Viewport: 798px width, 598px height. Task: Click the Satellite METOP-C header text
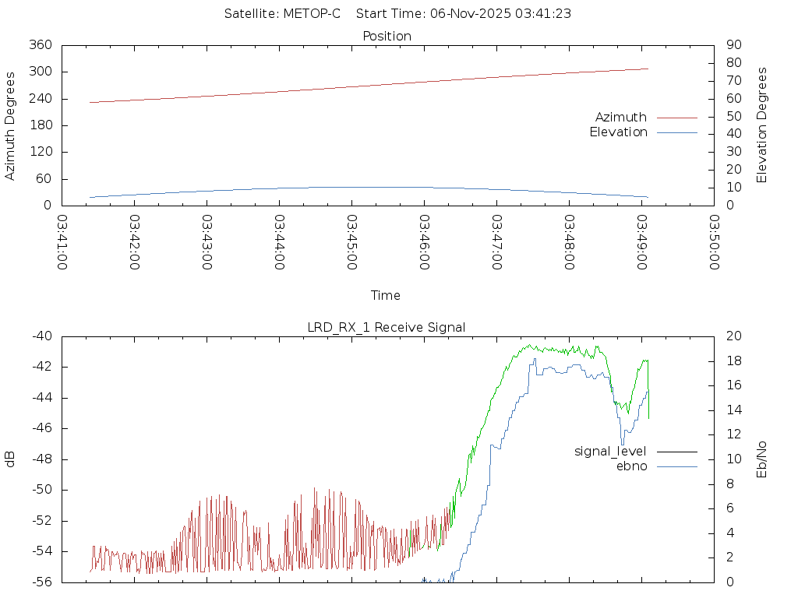pyautogui.click(x=282, y=14)
